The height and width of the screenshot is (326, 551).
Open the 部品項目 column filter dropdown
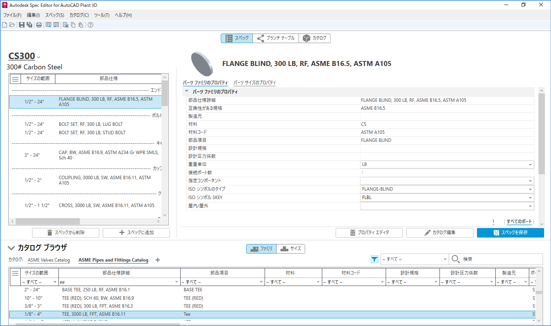click(x=222, y=282)
